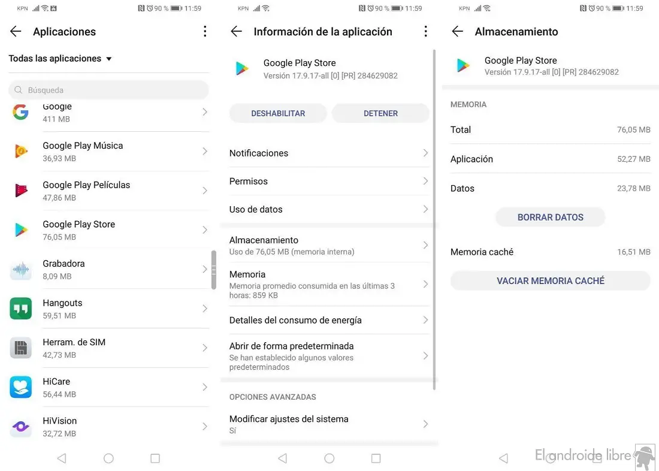Open the Almacenamiento storage entry
This screenshot has height=471, width=659.
(329, 246)
